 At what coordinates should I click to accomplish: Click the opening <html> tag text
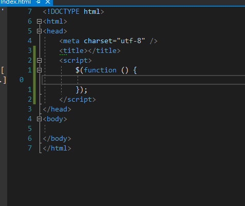click(x=55, y=22)
